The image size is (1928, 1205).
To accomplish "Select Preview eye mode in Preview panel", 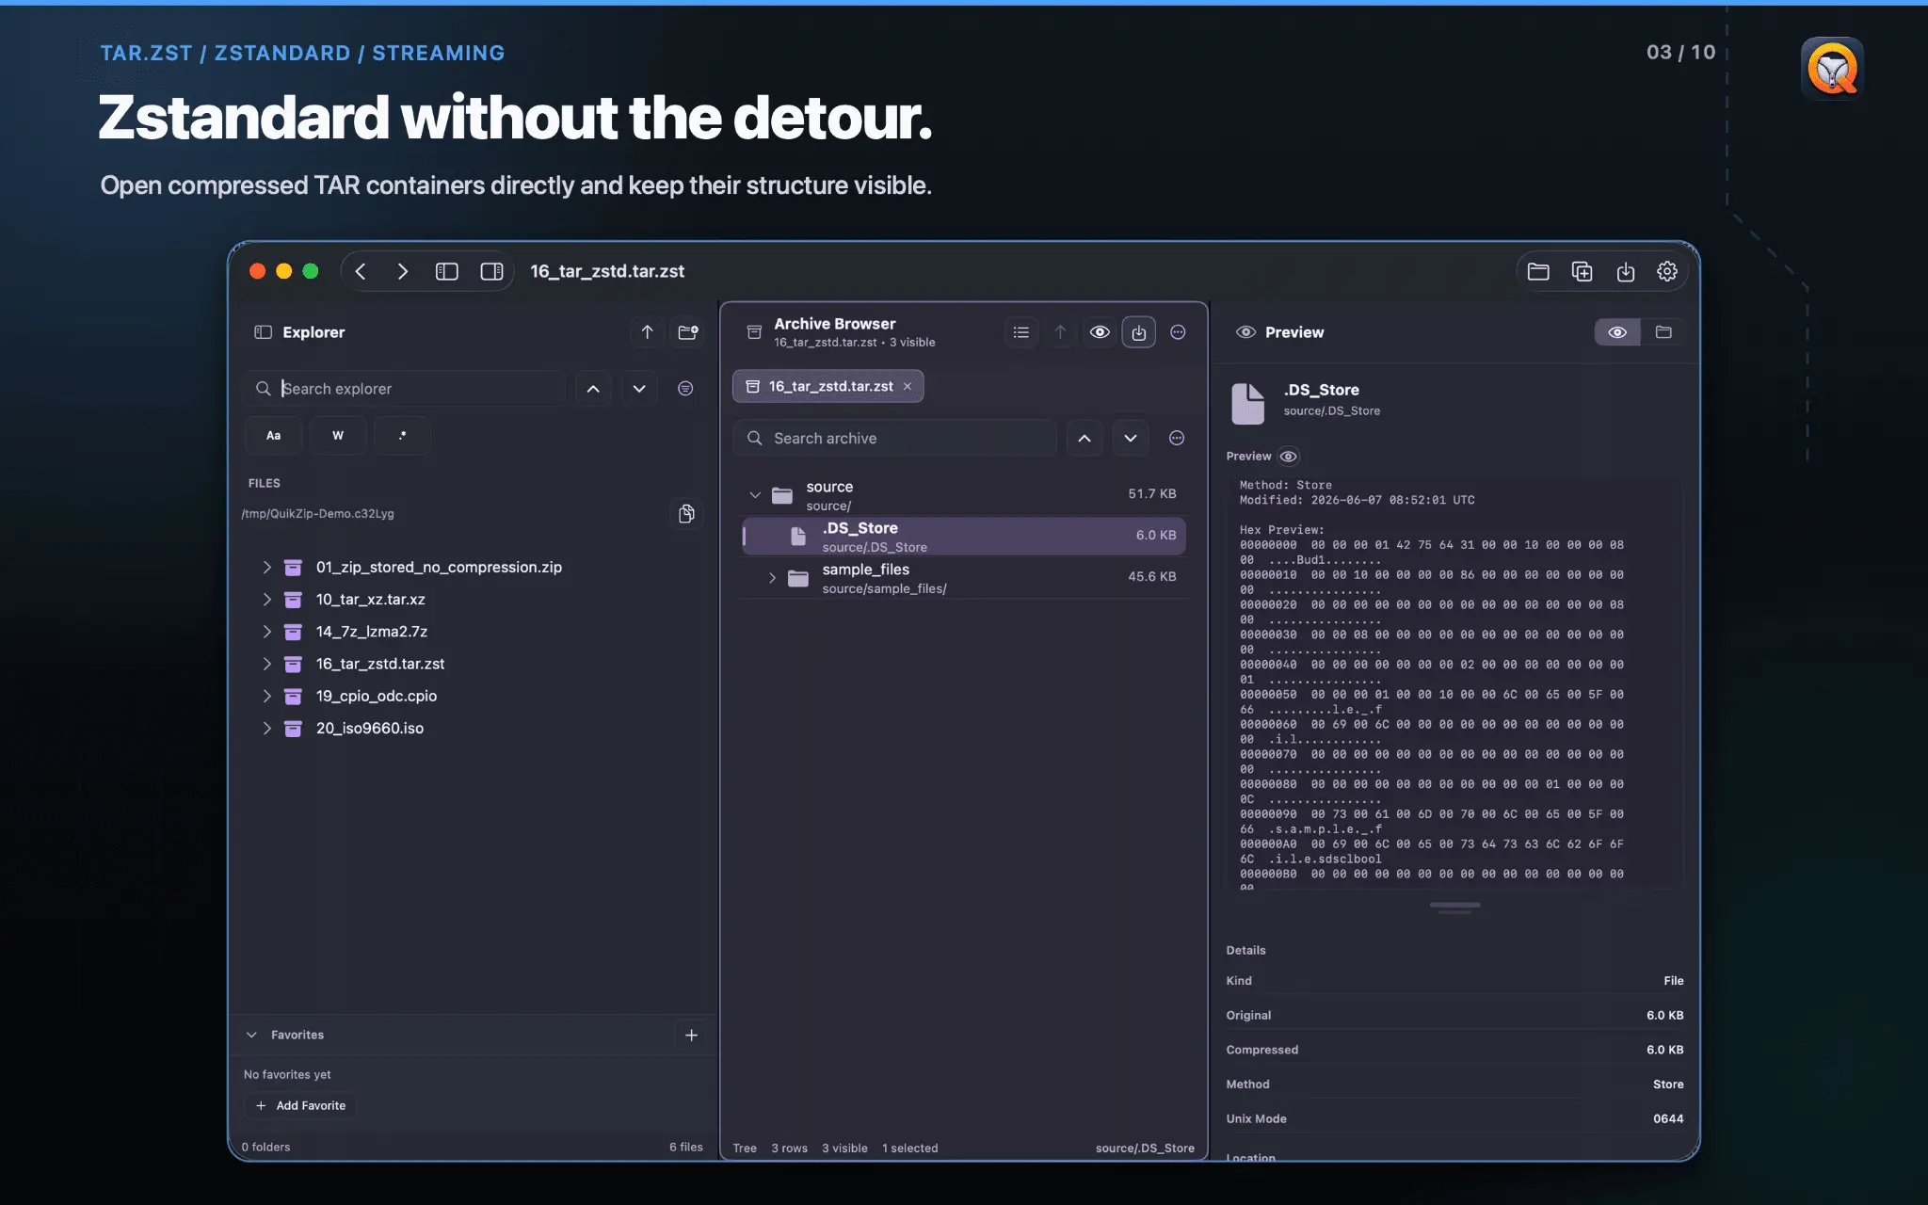I will (1617, 332).
